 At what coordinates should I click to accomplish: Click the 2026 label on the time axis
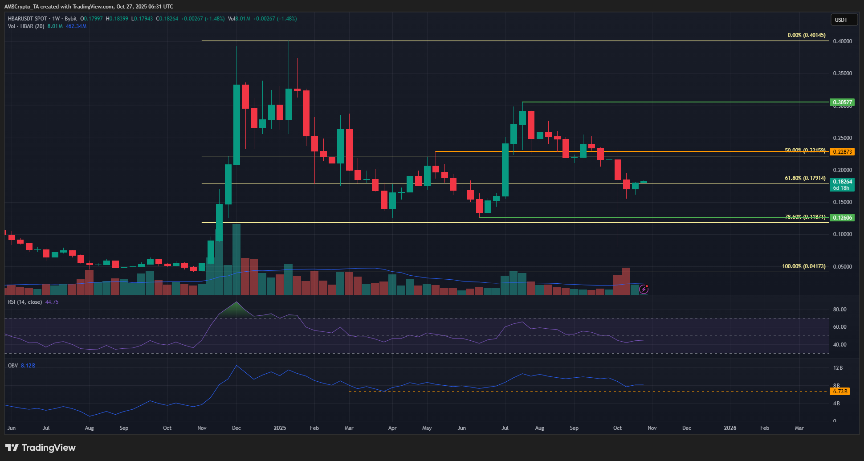(x=730, y=428)
